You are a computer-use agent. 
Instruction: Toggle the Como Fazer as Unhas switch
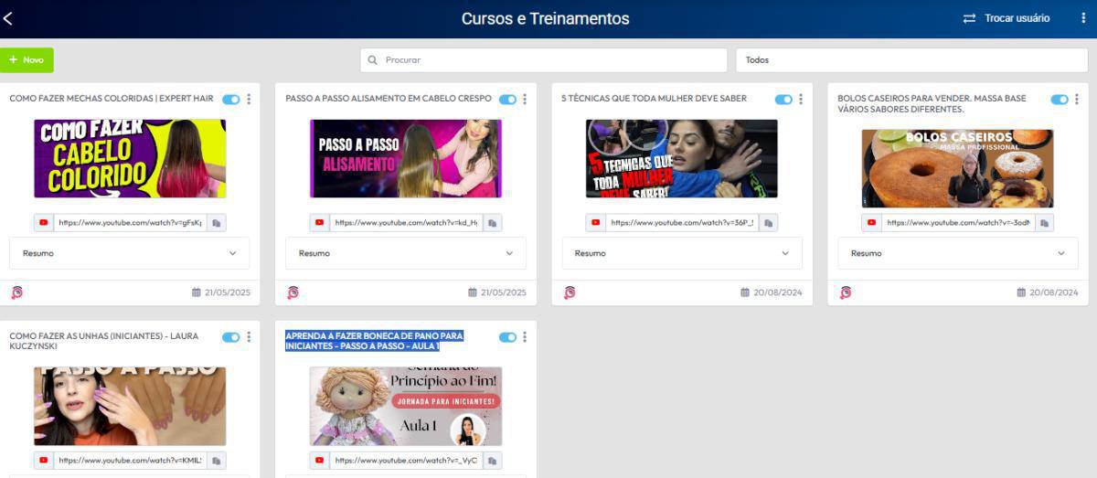pos(230,337)
